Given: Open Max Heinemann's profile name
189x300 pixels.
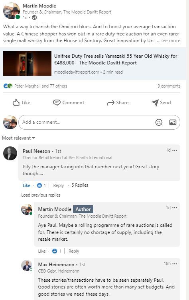Looking at the screenshot, I should 56,265.
